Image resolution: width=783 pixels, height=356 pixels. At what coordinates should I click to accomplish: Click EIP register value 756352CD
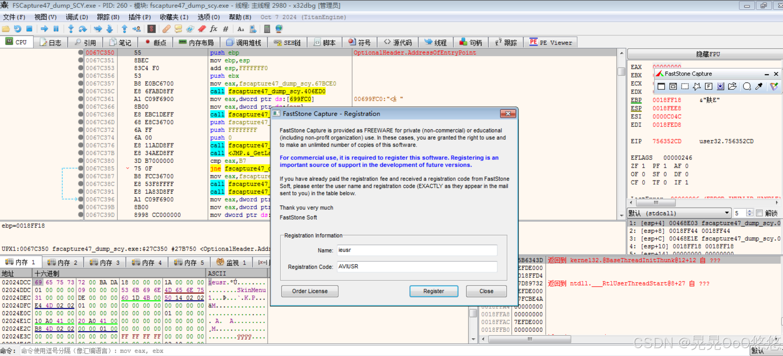click(667, 141)
